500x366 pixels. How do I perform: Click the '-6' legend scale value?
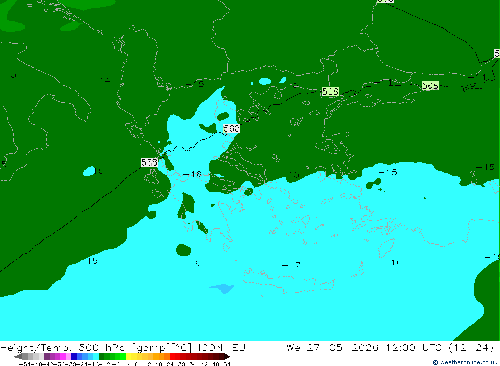pyautogui.click(x=116, y=364)
